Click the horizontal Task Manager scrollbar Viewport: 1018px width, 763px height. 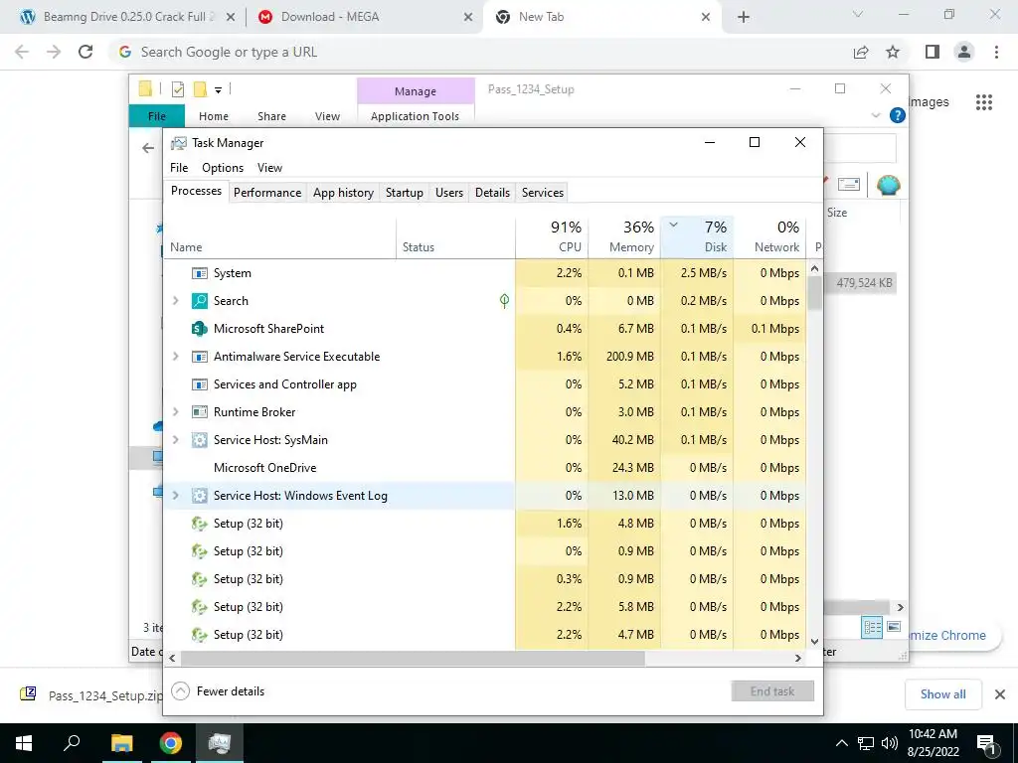[x=413, y=658]
